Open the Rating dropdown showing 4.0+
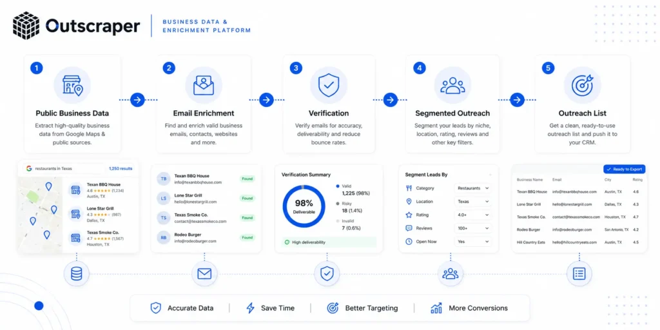Image resolution: width=660 pixels, height=330 pixels. (x=473, y=215)
